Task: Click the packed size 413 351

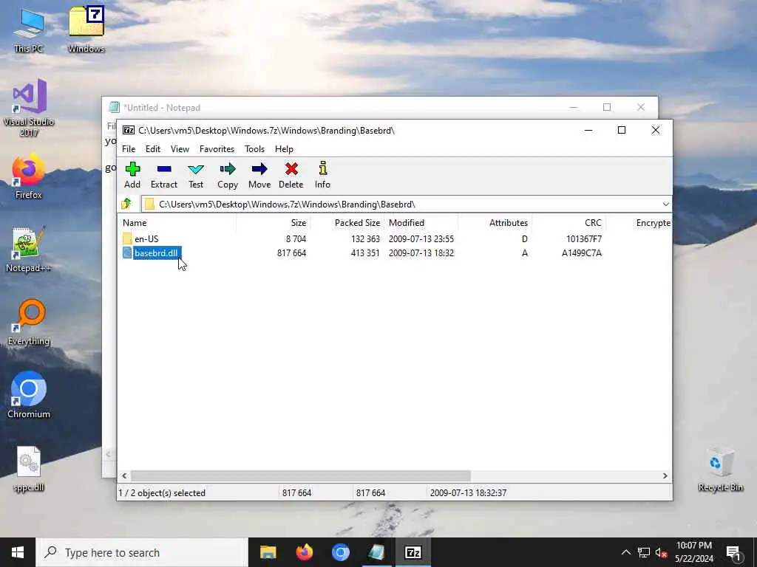Action: 365,252
